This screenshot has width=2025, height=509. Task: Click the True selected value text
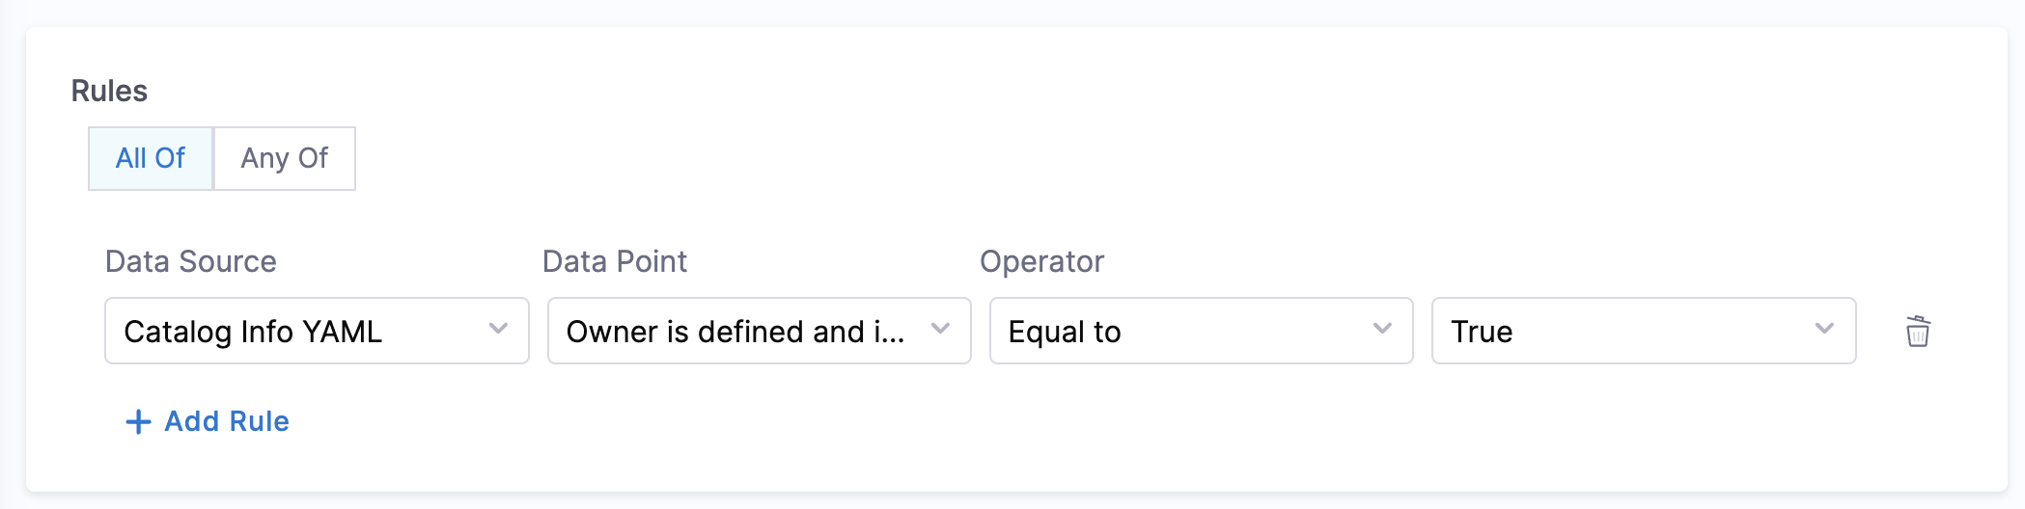tap(1482, 332)
